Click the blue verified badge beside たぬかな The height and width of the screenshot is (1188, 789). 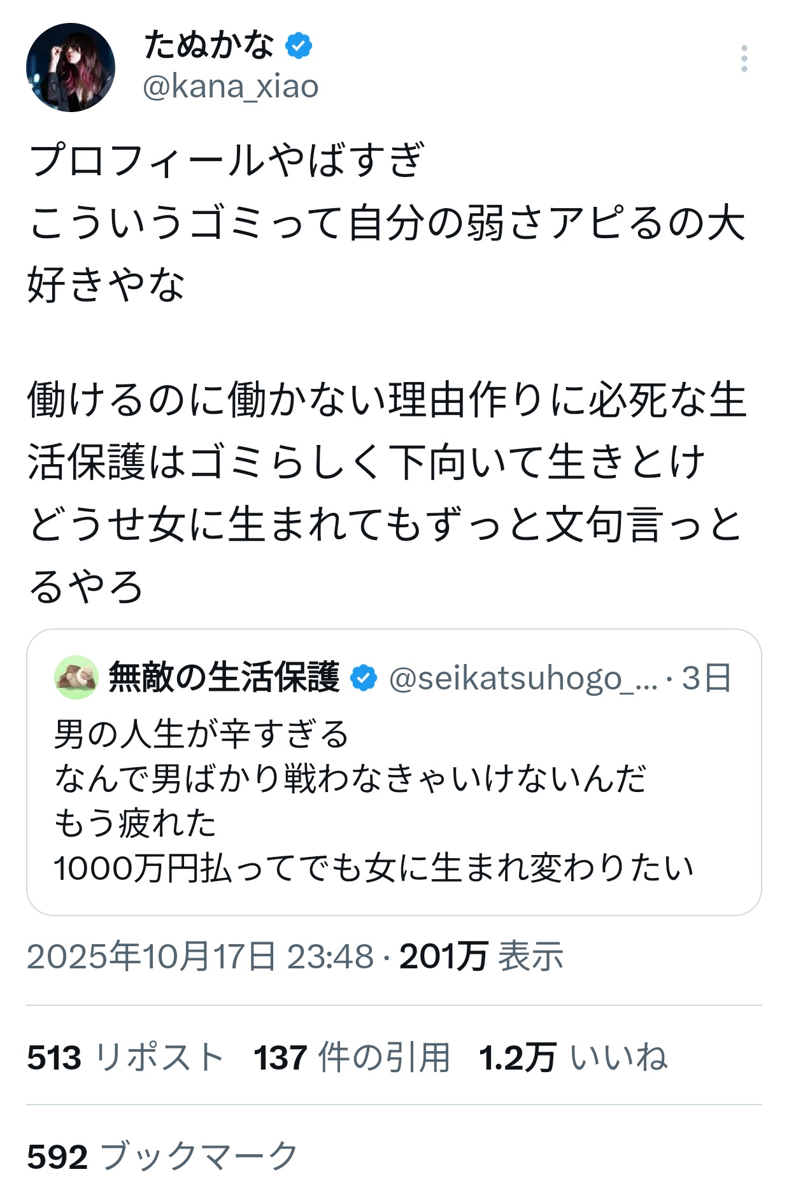pos(299,46)
